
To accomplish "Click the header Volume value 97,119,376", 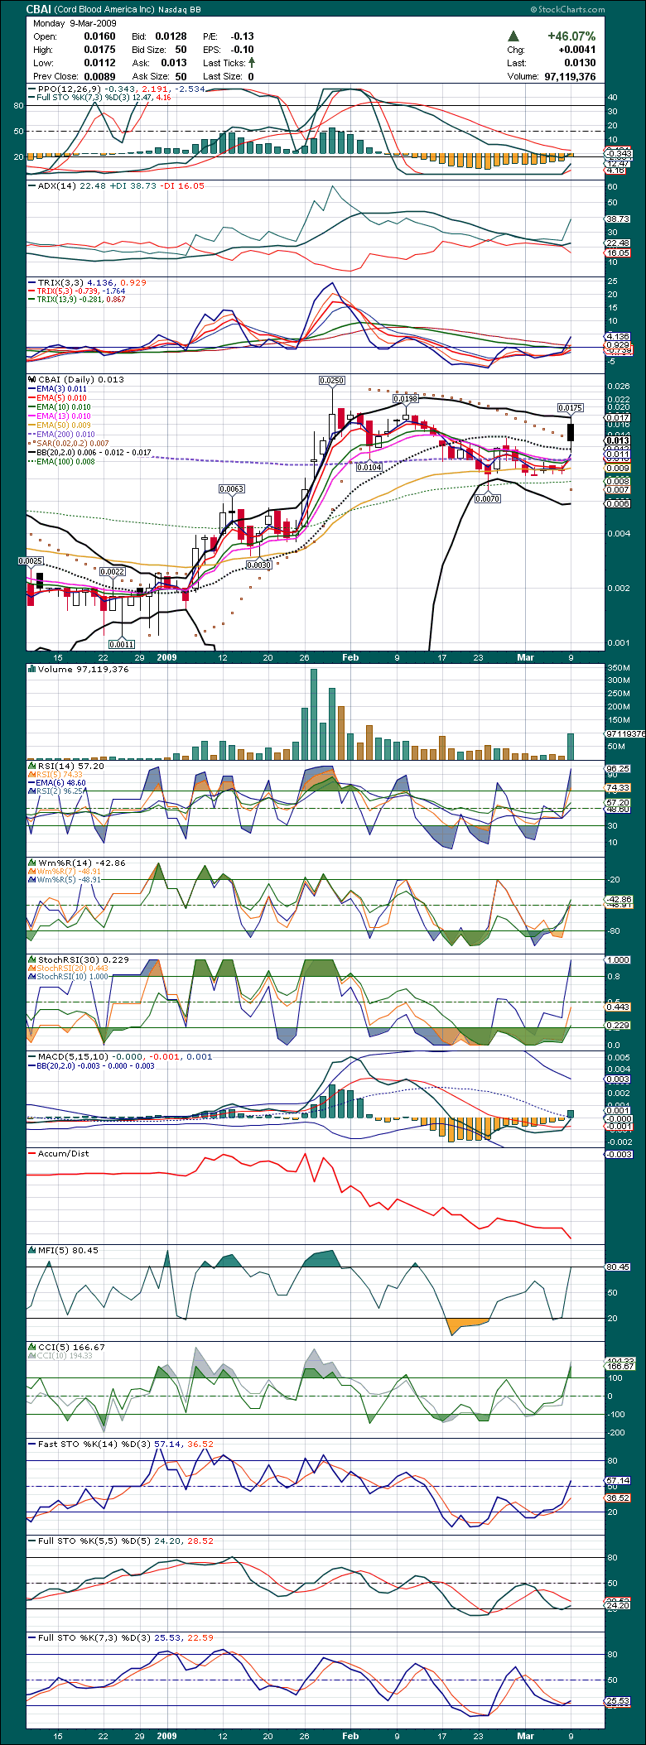I will (x=570, y=76).
